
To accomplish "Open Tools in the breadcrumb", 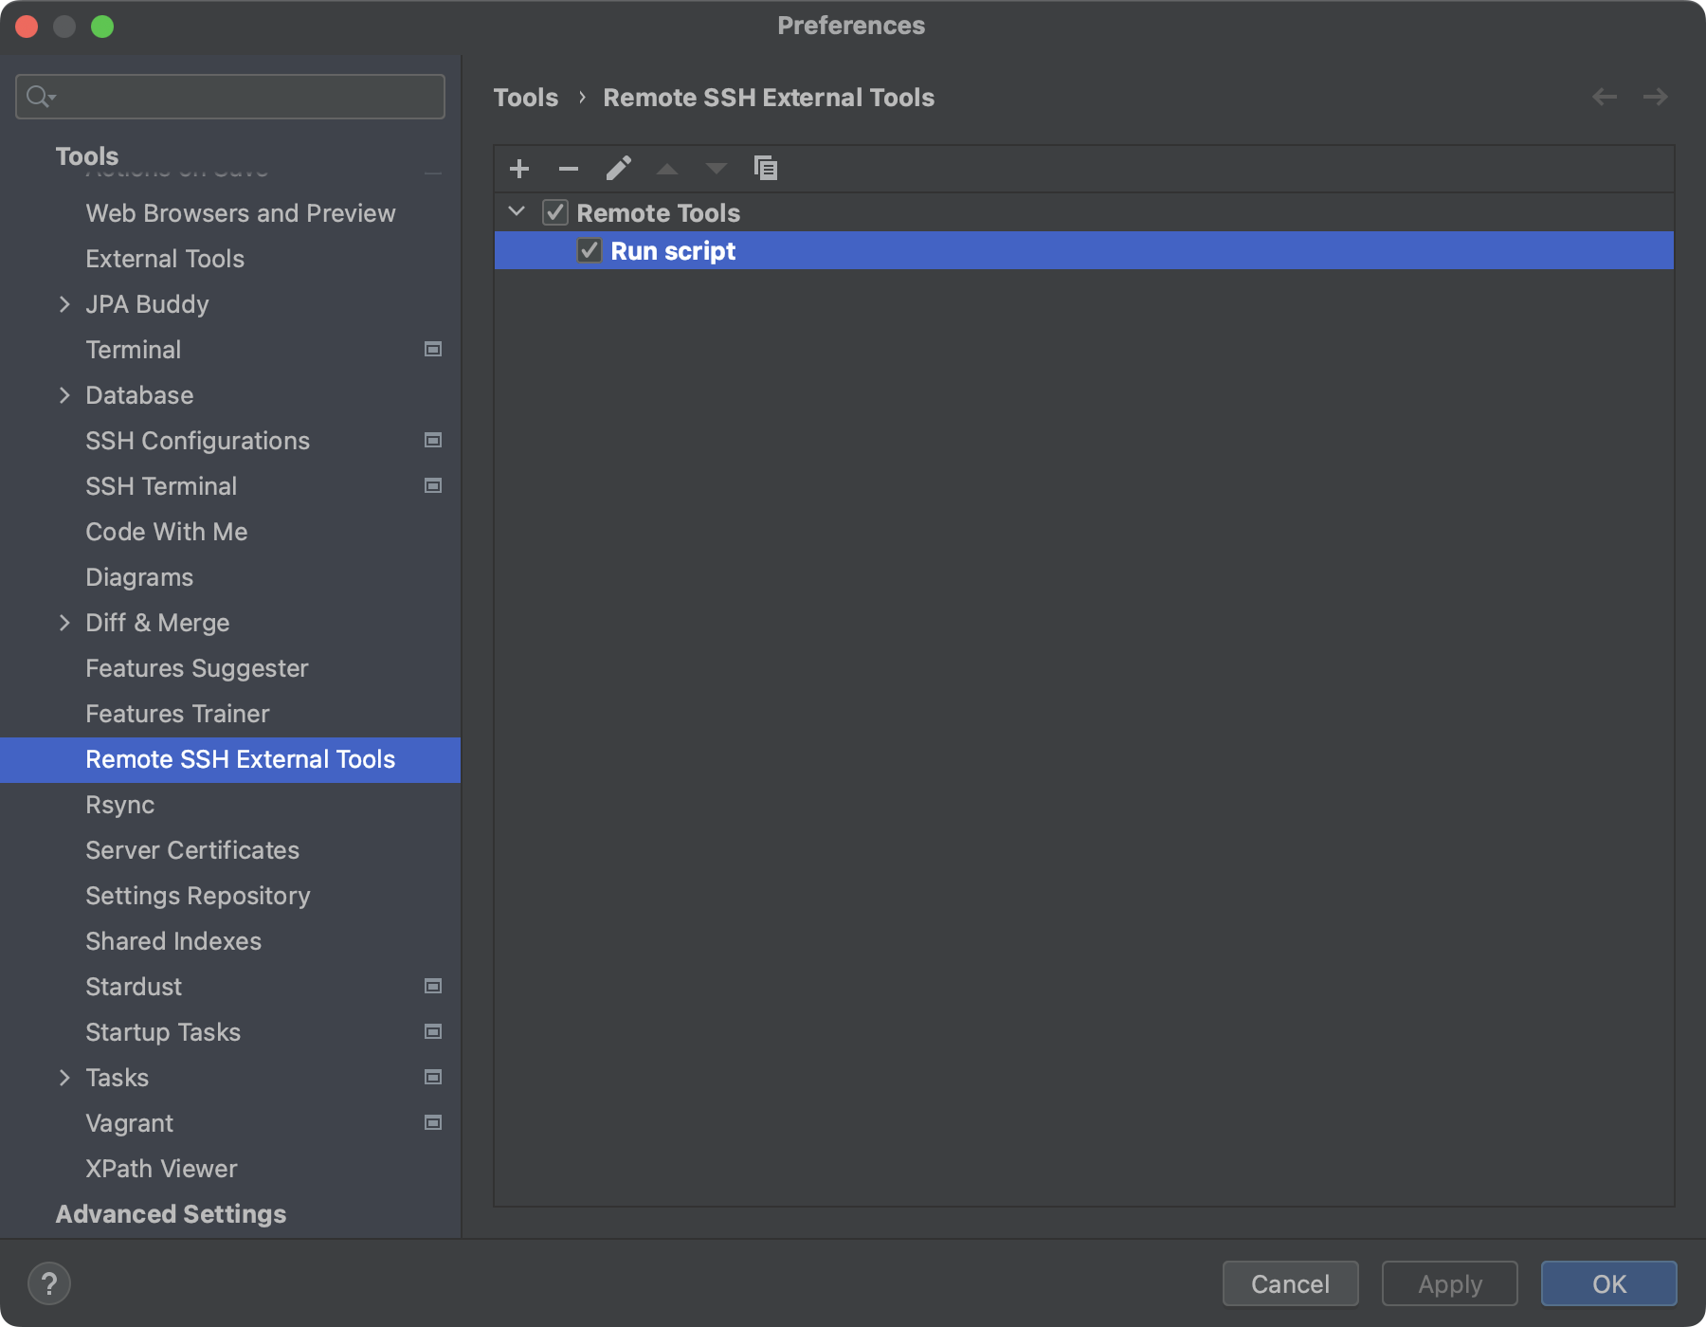I will (527, 97).
